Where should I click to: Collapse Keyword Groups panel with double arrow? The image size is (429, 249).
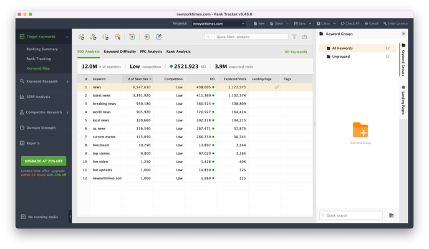[x=403, y=34]
